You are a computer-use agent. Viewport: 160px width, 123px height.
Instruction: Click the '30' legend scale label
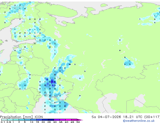pos(55,122)
